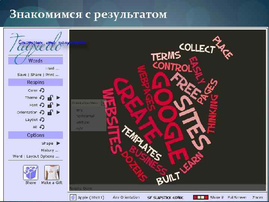Respin the Font setting

tap(42, 105)
